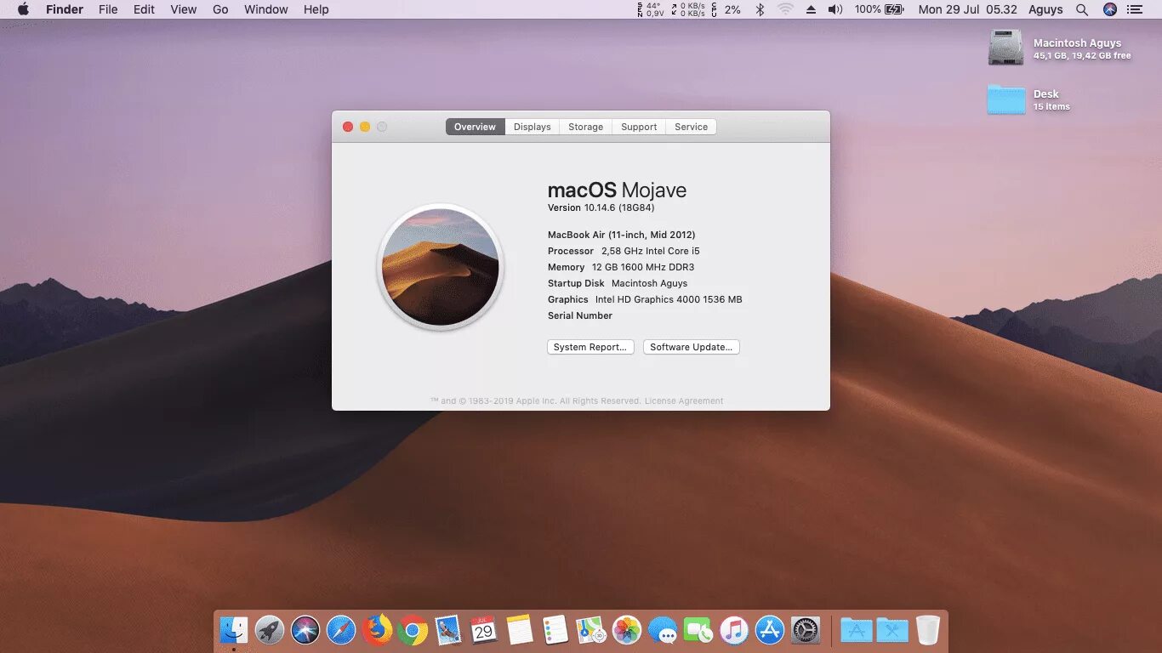Click the CPU 2% monitor item
The height and width of the screenshot is (653, 1162).
click(x=727, y=9)
